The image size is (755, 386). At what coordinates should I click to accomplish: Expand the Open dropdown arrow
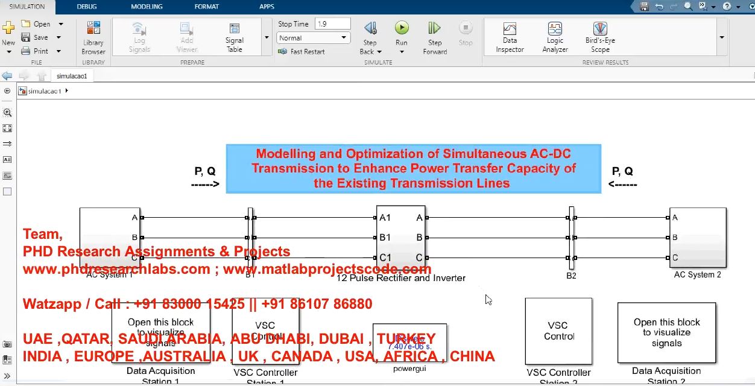60,24
